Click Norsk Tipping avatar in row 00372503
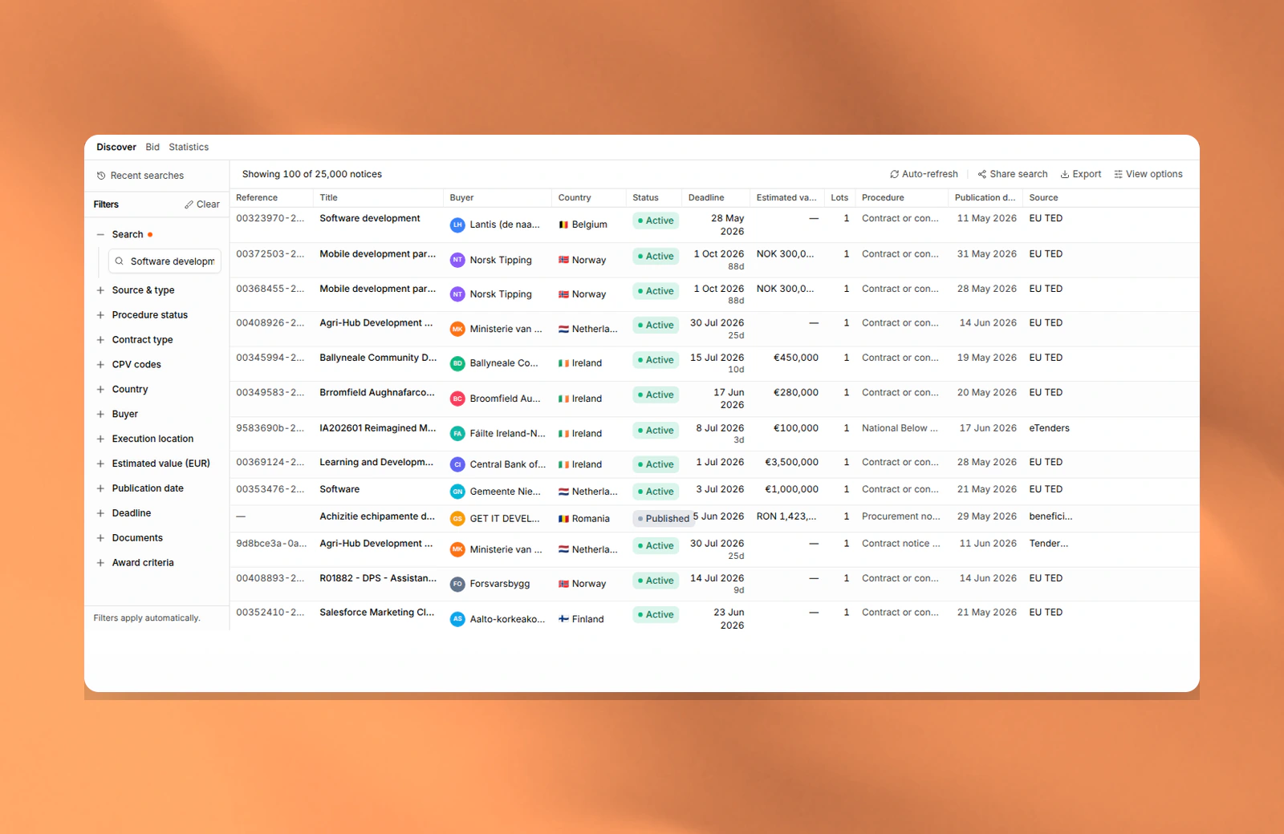The width and height of the screenshot is (1284, 834). tap(457, 260)
